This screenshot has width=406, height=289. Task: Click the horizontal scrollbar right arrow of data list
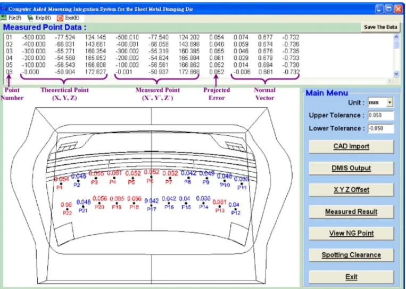(x=390, y=81)
